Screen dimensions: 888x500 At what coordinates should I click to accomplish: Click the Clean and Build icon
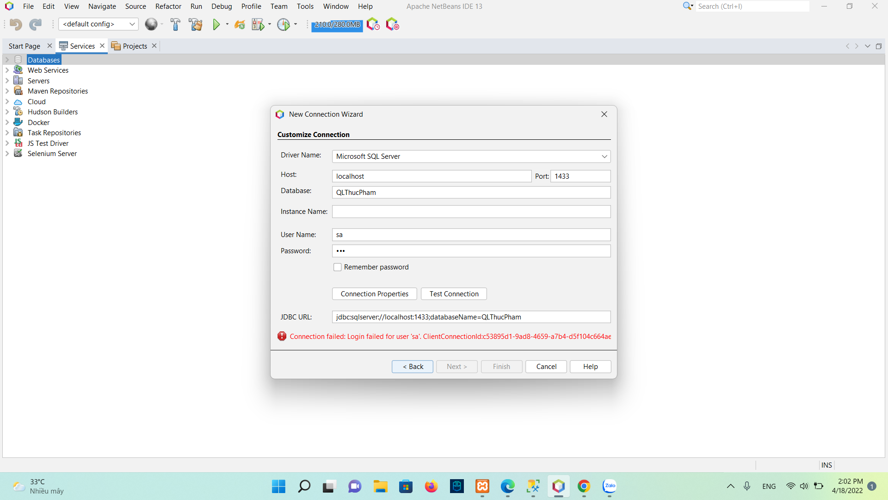pyautogui.click(x=196, y=24)
